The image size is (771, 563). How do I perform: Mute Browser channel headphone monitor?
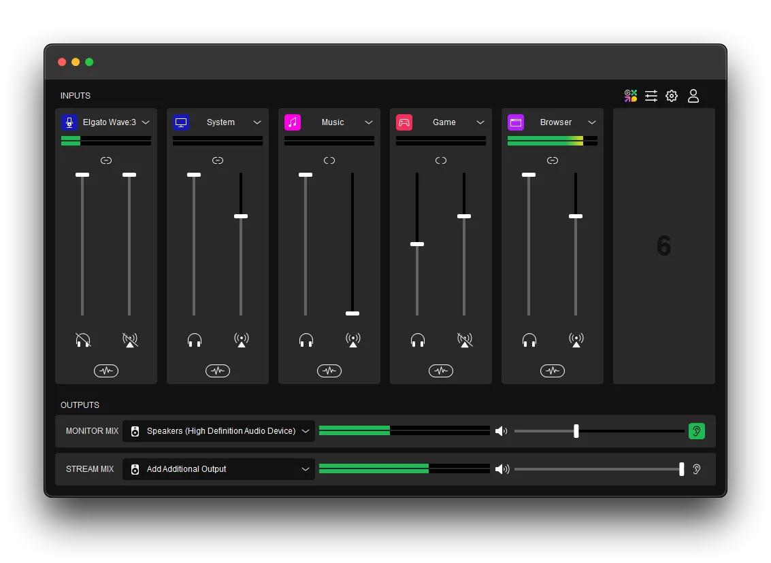529,340
